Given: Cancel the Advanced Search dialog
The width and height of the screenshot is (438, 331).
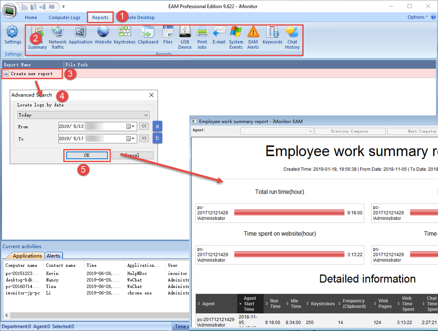Looking at the screenshot, I should click(x=132, y=155).
